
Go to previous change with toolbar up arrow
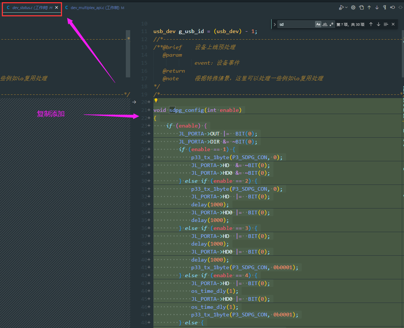tap(369, 8)
